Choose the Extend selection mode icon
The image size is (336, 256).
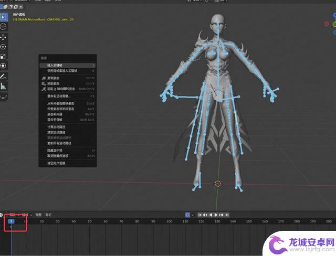click(6, 7)
